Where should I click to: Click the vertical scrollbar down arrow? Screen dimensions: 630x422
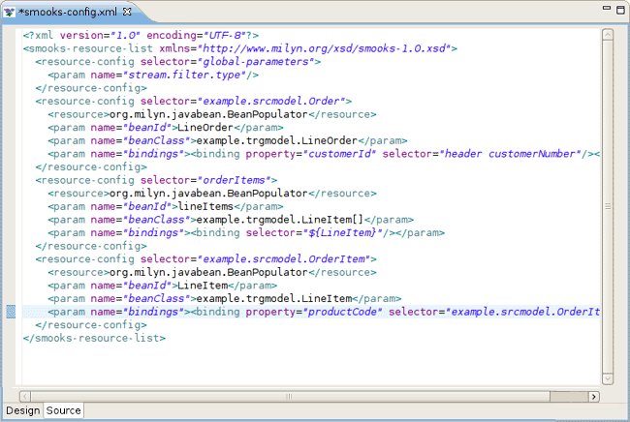point(608,378)
